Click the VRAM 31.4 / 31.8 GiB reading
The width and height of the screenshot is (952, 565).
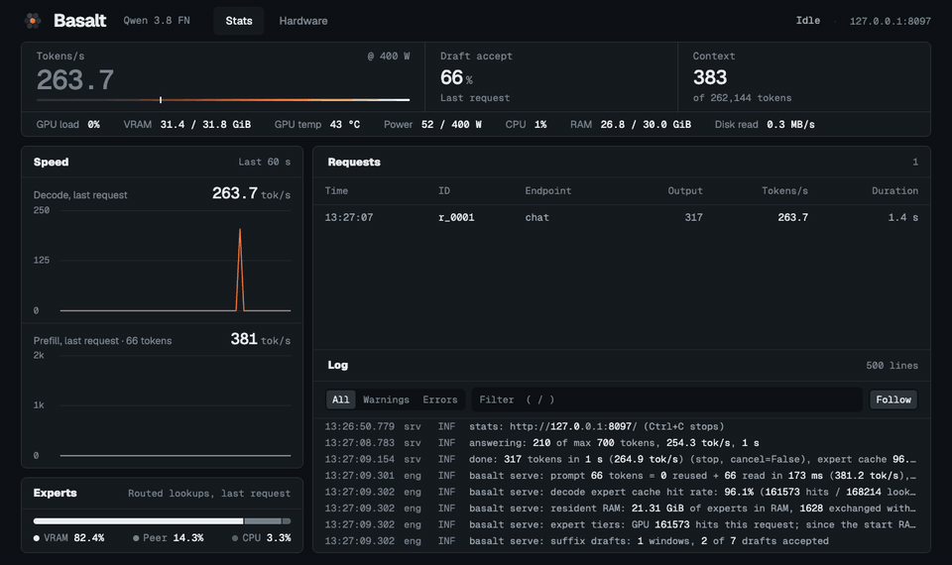point(187,125)
